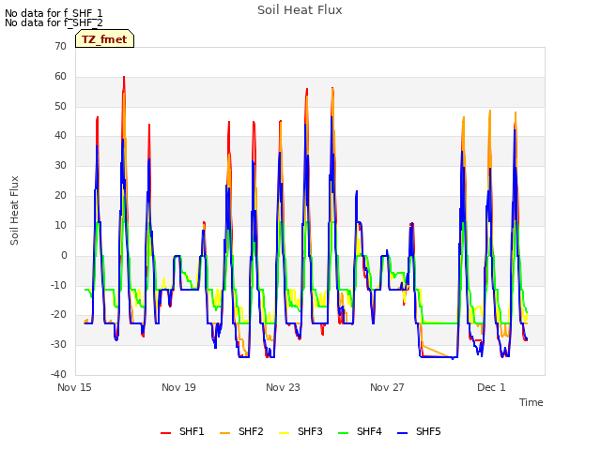Click the 50 y-axis tick label
The height and width of the screenshot is (450, 601).
[60, 106]
